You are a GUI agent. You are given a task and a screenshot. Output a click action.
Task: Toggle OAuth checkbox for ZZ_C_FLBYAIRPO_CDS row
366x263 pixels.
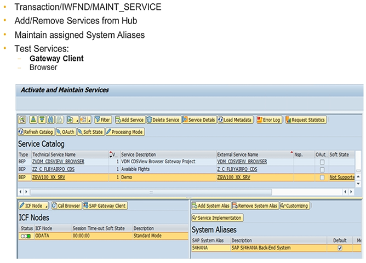[322, 170]
